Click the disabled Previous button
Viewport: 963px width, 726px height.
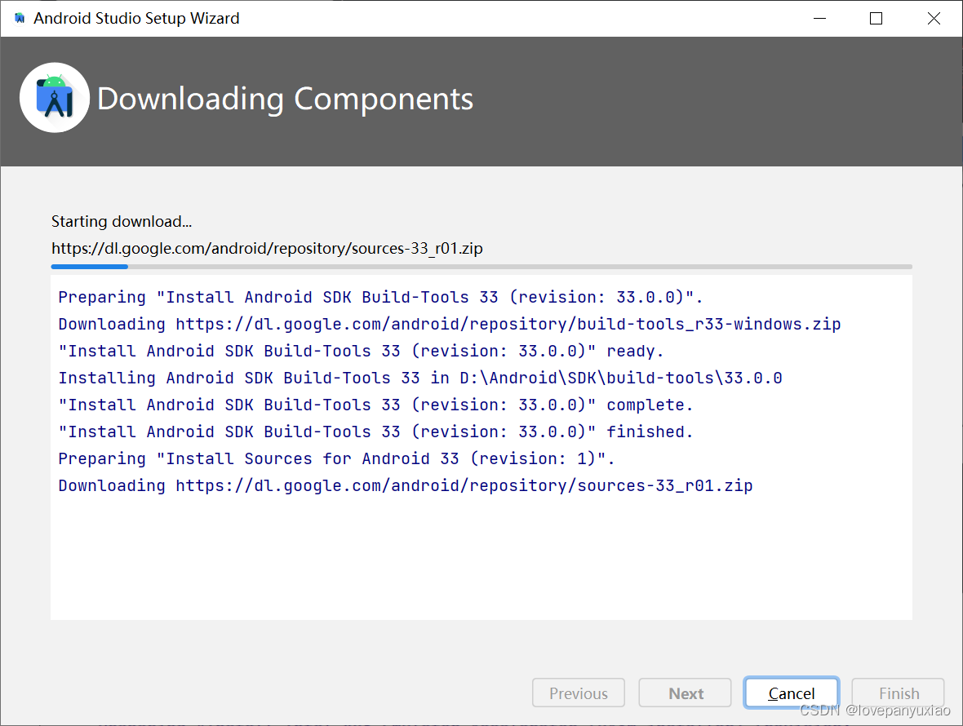tap(579, 693)
